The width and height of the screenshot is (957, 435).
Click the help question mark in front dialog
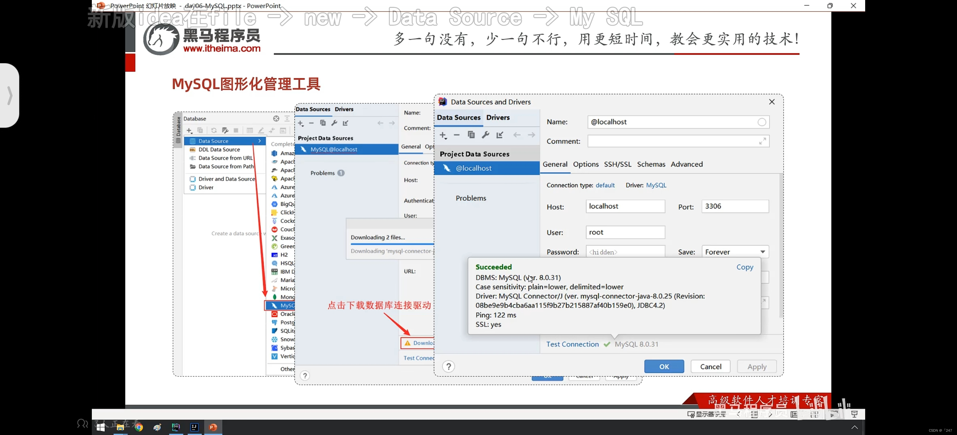point(448,367)
